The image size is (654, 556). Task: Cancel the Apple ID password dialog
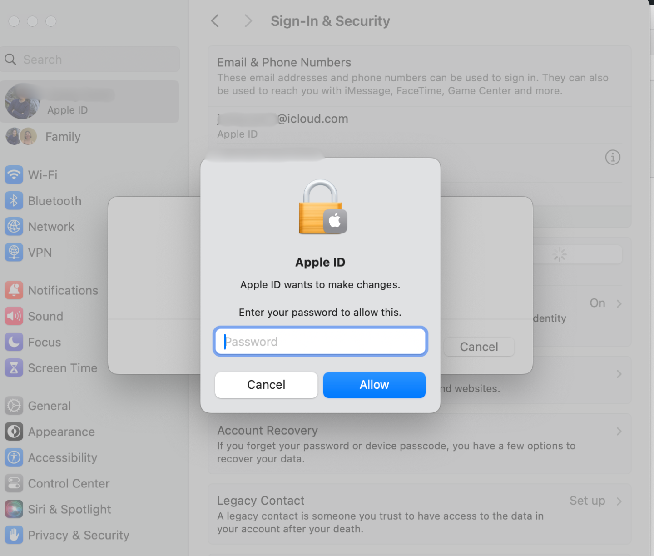pos(266,385)
